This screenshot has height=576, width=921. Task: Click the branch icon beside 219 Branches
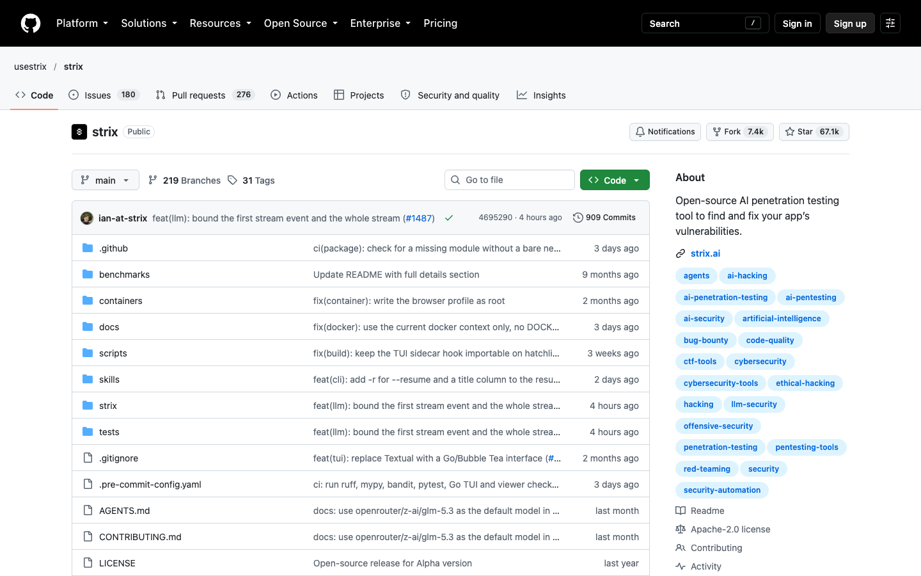[153, 180]
